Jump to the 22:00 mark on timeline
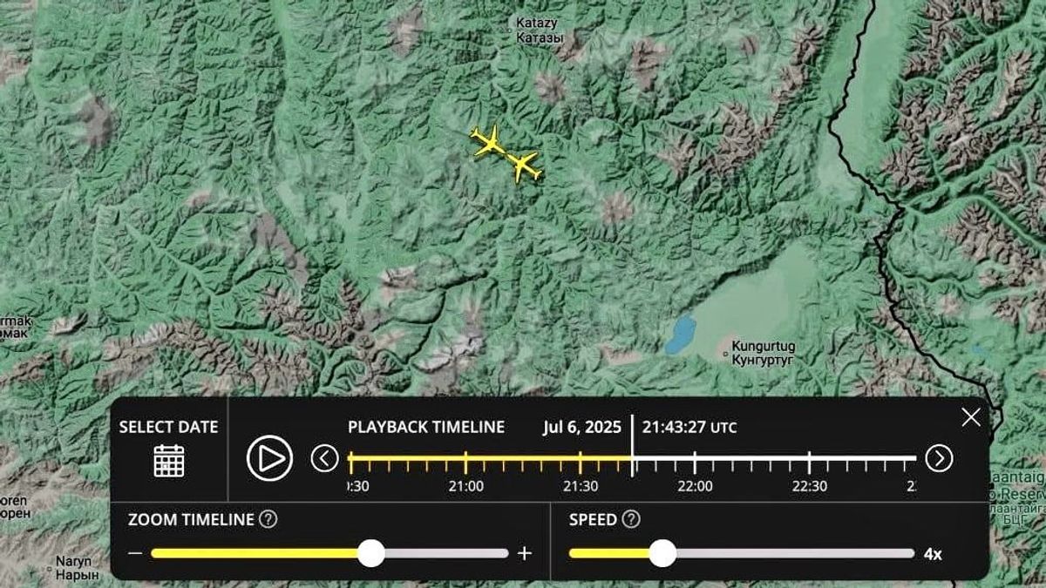This screenshot has width=1046, height=588. pos(695,459)
